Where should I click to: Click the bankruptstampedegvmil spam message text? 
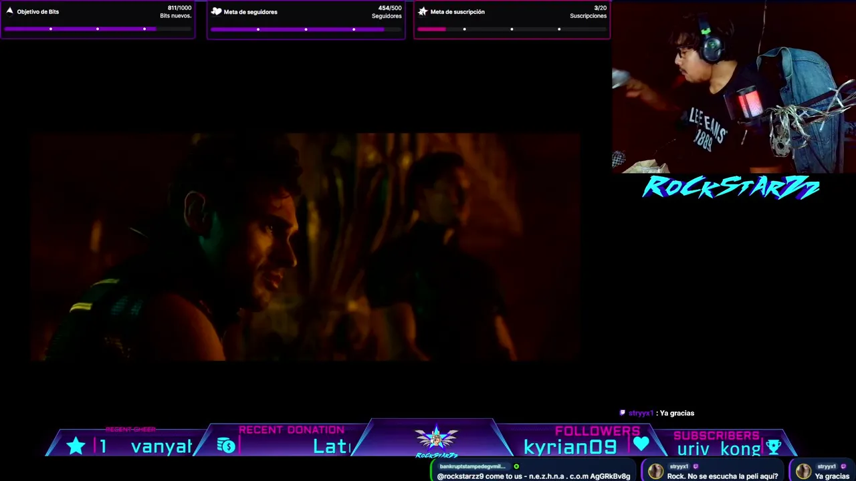tap(533, 476)
